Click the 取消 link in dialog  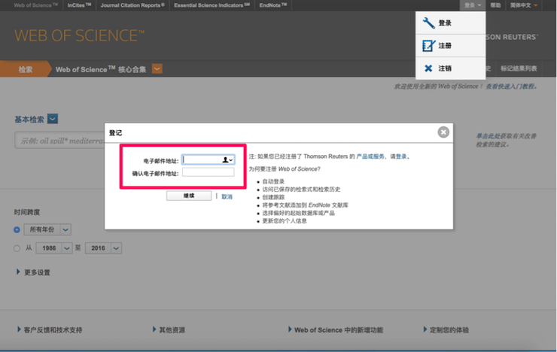[227, 196]
